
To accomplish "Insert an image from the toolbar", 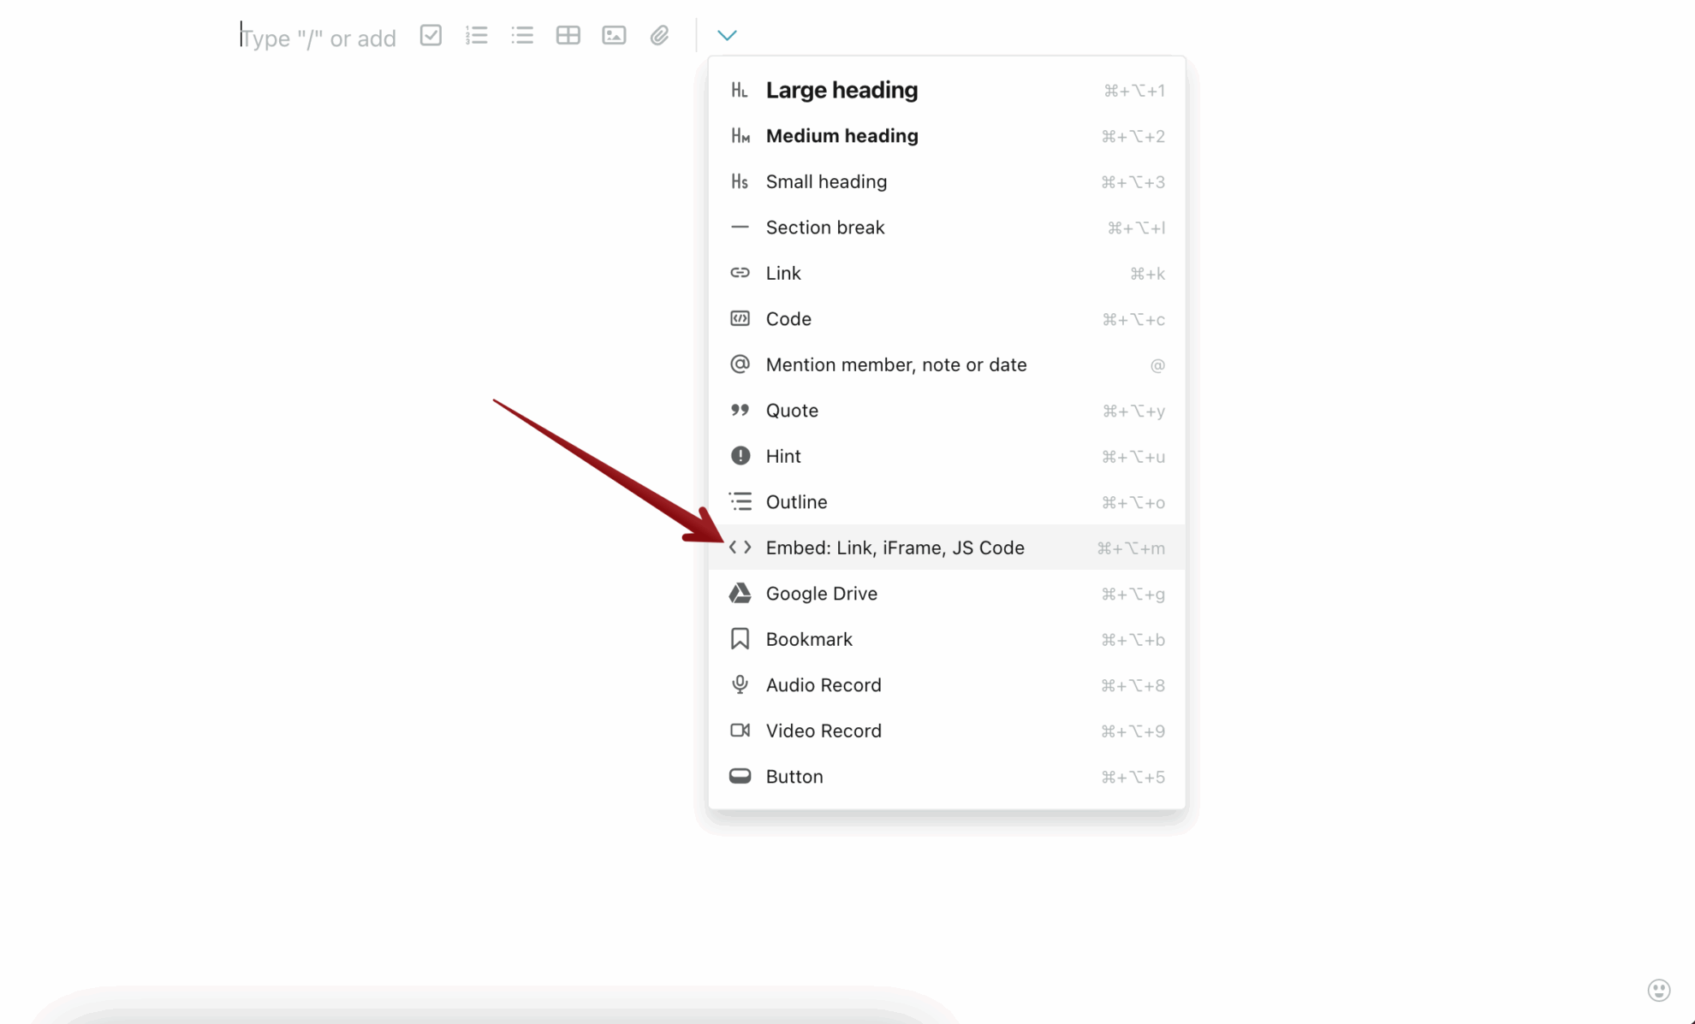I will point(614,35).
